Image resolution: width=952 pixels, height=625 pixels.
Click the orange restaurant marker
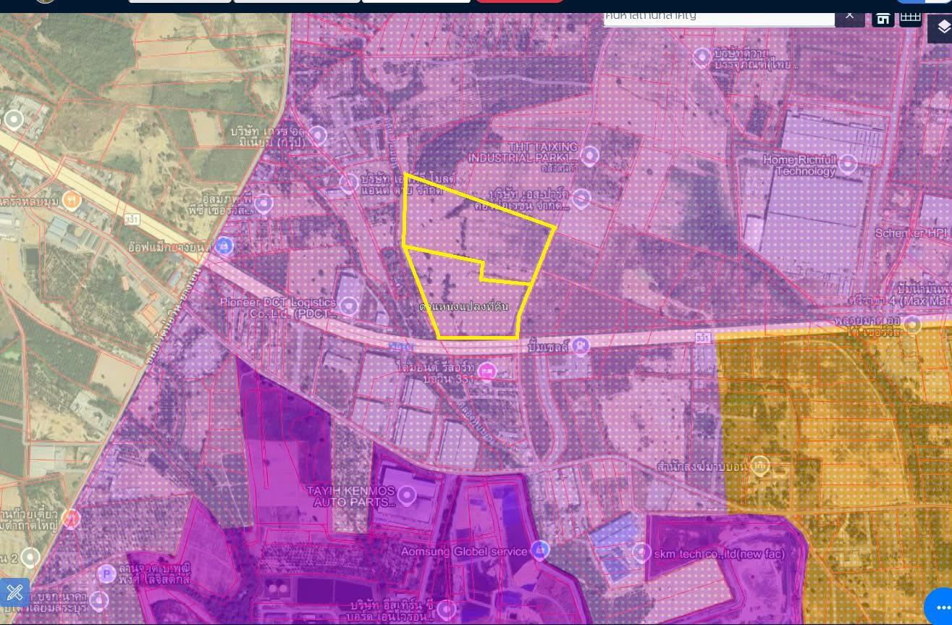pos(71,200)
